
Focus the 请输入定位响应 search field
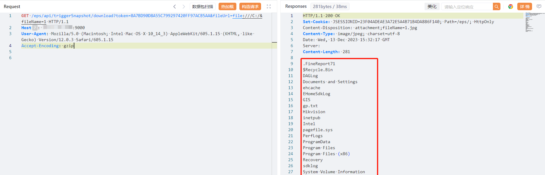[x=467, y=7]
